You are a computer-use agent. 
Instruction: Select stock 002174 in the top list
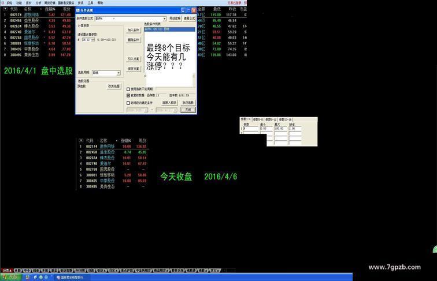tap(37, 15)
